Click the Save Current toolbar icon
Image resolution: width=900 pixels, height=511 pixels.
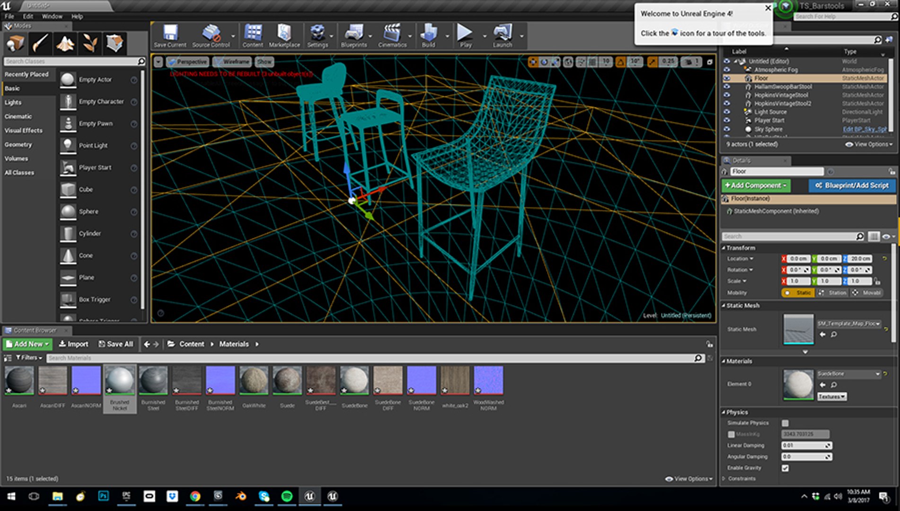click(x=170, y=35)
